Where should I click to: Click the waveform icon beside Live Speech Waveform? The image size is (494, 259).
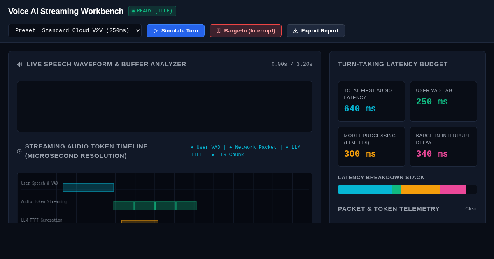pyautogui.click(x=20, y=64)
